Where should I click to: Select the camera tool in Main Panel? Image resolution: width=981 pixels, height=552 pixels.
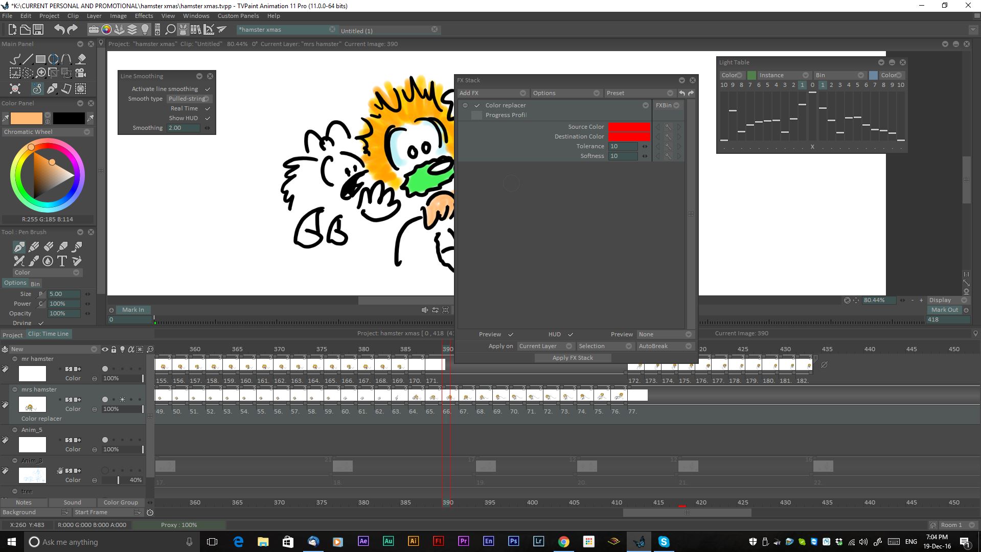pos(81,73)
